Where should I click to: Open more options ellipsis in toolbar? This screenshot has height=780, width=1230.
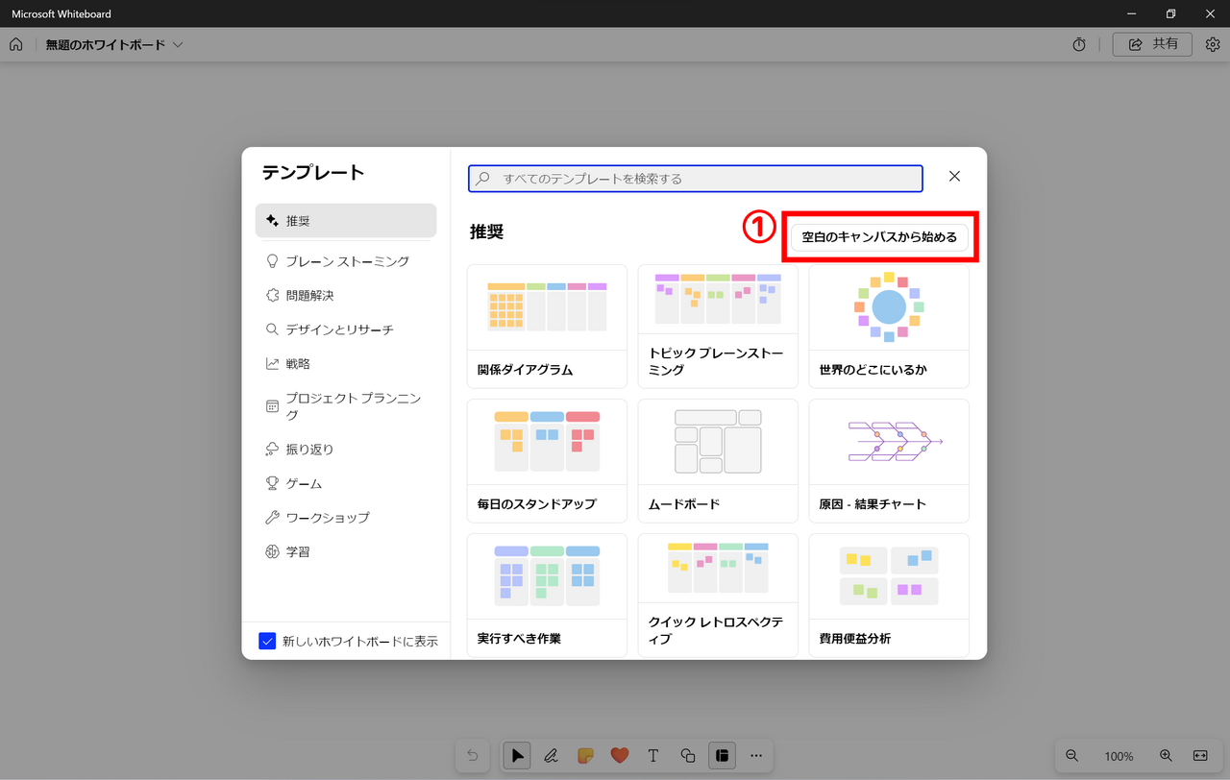756,756
